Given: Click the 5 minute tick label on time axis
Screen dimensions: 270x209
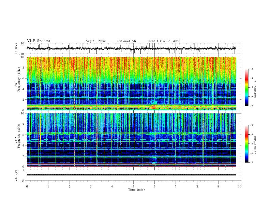Looking at the screenshot, I should click(x=133, y=186).
